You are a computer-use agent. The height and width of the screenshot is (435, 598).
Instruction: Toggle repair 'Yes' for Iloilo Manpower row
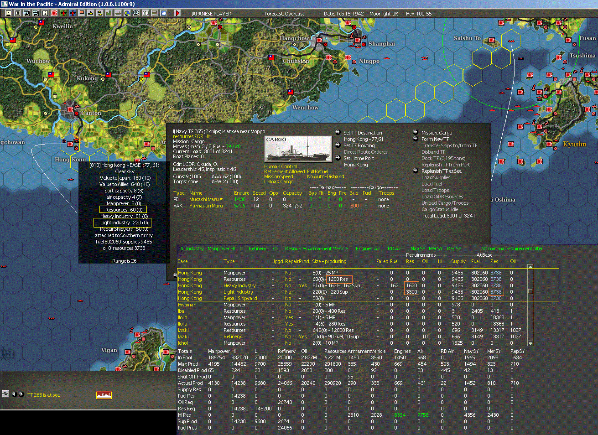coord(289,317)
